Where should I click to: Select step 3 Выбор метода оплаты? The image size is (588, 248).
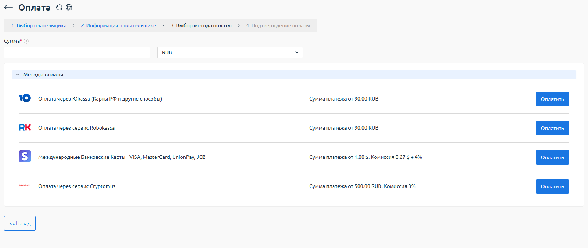[201, 25]
